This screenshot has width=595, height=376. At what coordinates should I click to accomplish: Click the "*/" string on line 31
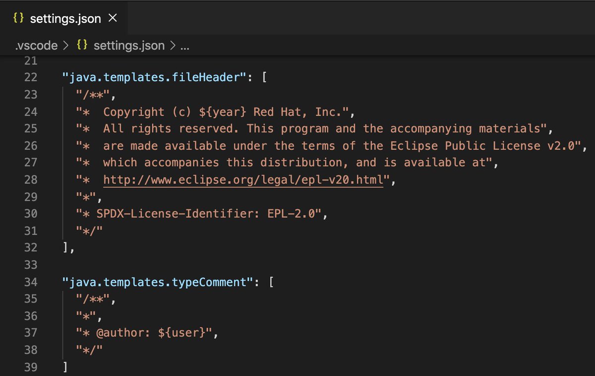(x=89, y=231)
